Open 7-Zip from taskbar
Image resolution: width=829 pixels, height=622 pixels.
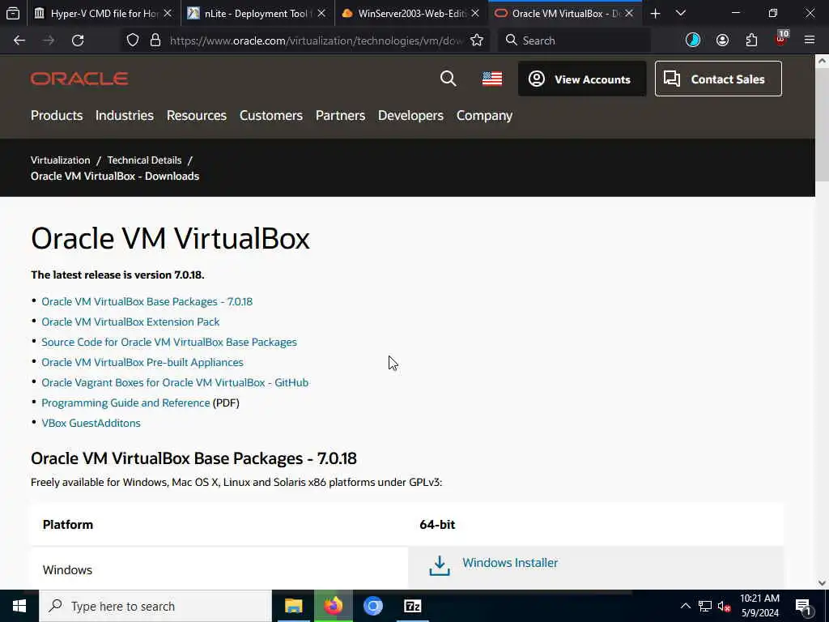(x=412, y=606)
